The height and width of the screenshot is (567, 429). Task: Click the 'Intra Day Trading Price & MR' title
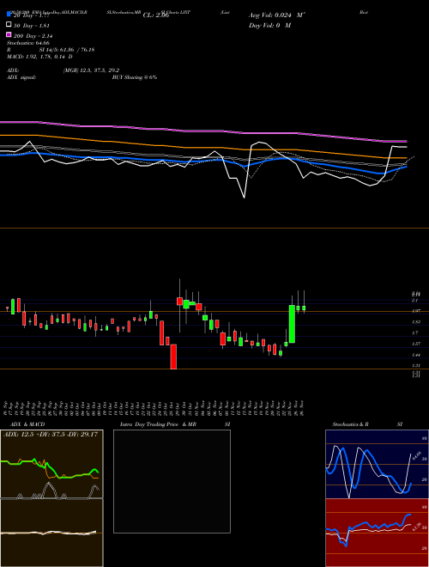(158, 424)
